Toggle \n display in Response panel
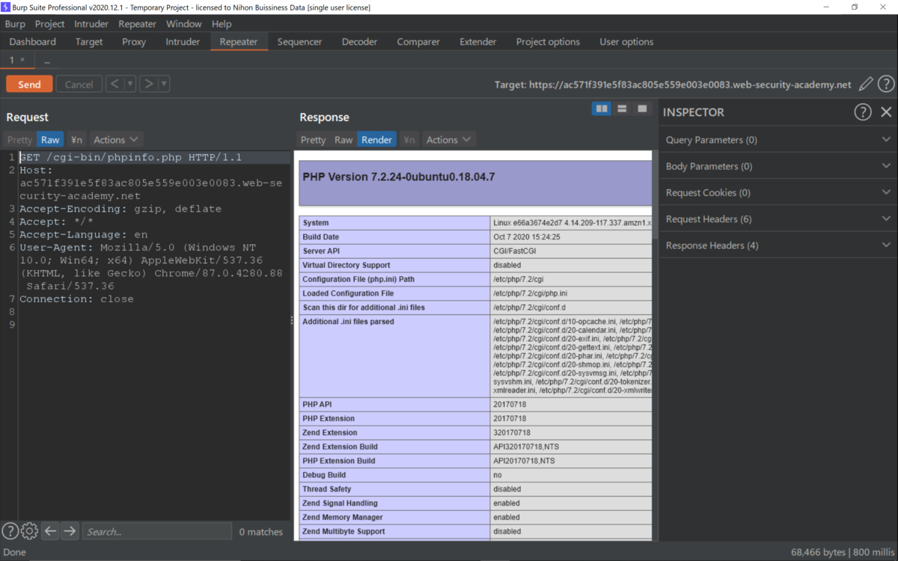This screenshot has height=561, width=898. click(x=409, y=140)
